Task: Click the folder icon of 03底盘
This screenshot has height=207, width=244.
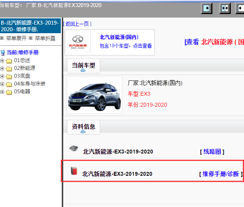Action: point(9,77)
